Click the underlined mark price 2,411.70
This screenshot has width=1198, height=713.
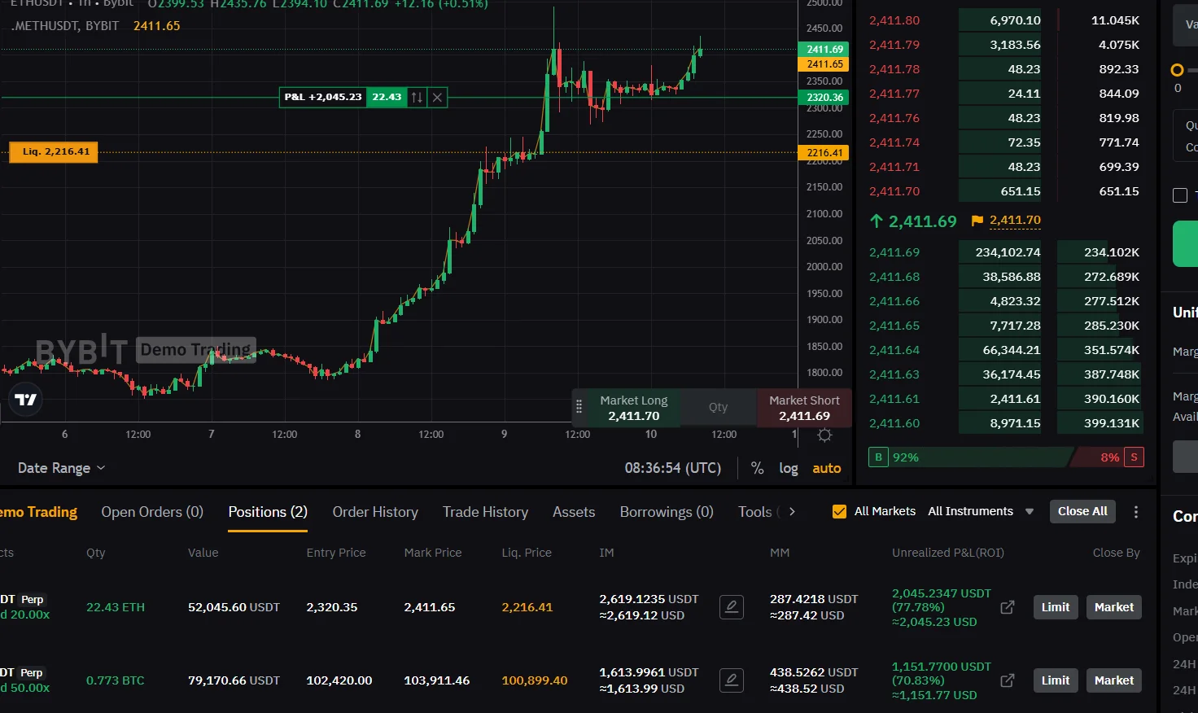pos(1015,220)
